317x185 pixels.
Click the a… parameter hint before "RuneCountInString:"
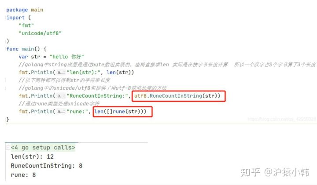click(x=61, y=96)
